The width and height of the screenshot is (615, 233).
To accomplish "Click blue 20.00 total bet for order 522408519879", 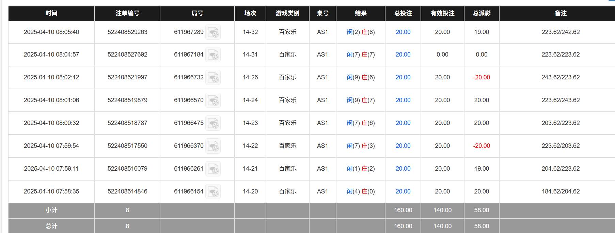I will (x=403, y=100).
